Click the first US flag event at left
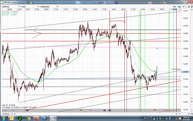This screenshot has height=121, width=193. tap(14, 110)
